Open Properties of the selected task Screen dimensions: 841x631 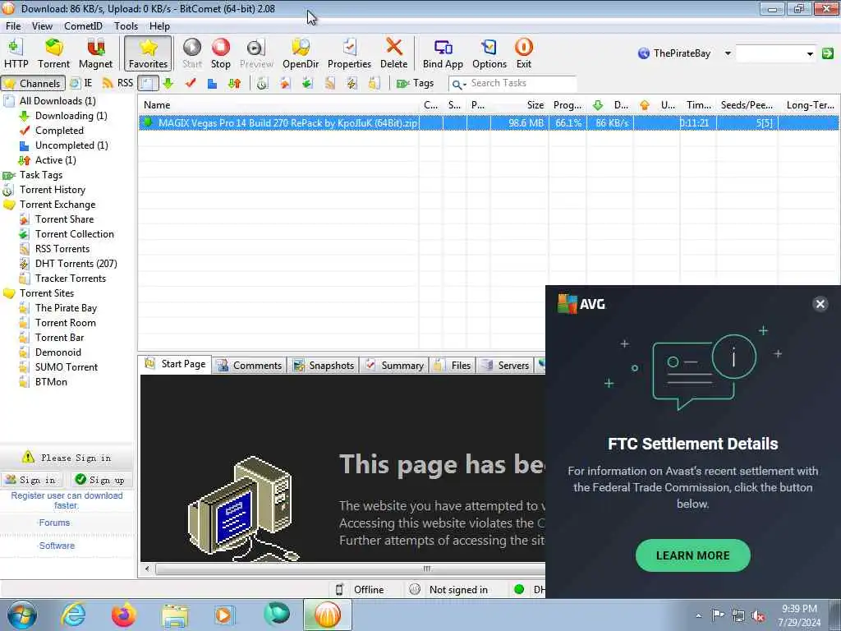pos(349,53)
